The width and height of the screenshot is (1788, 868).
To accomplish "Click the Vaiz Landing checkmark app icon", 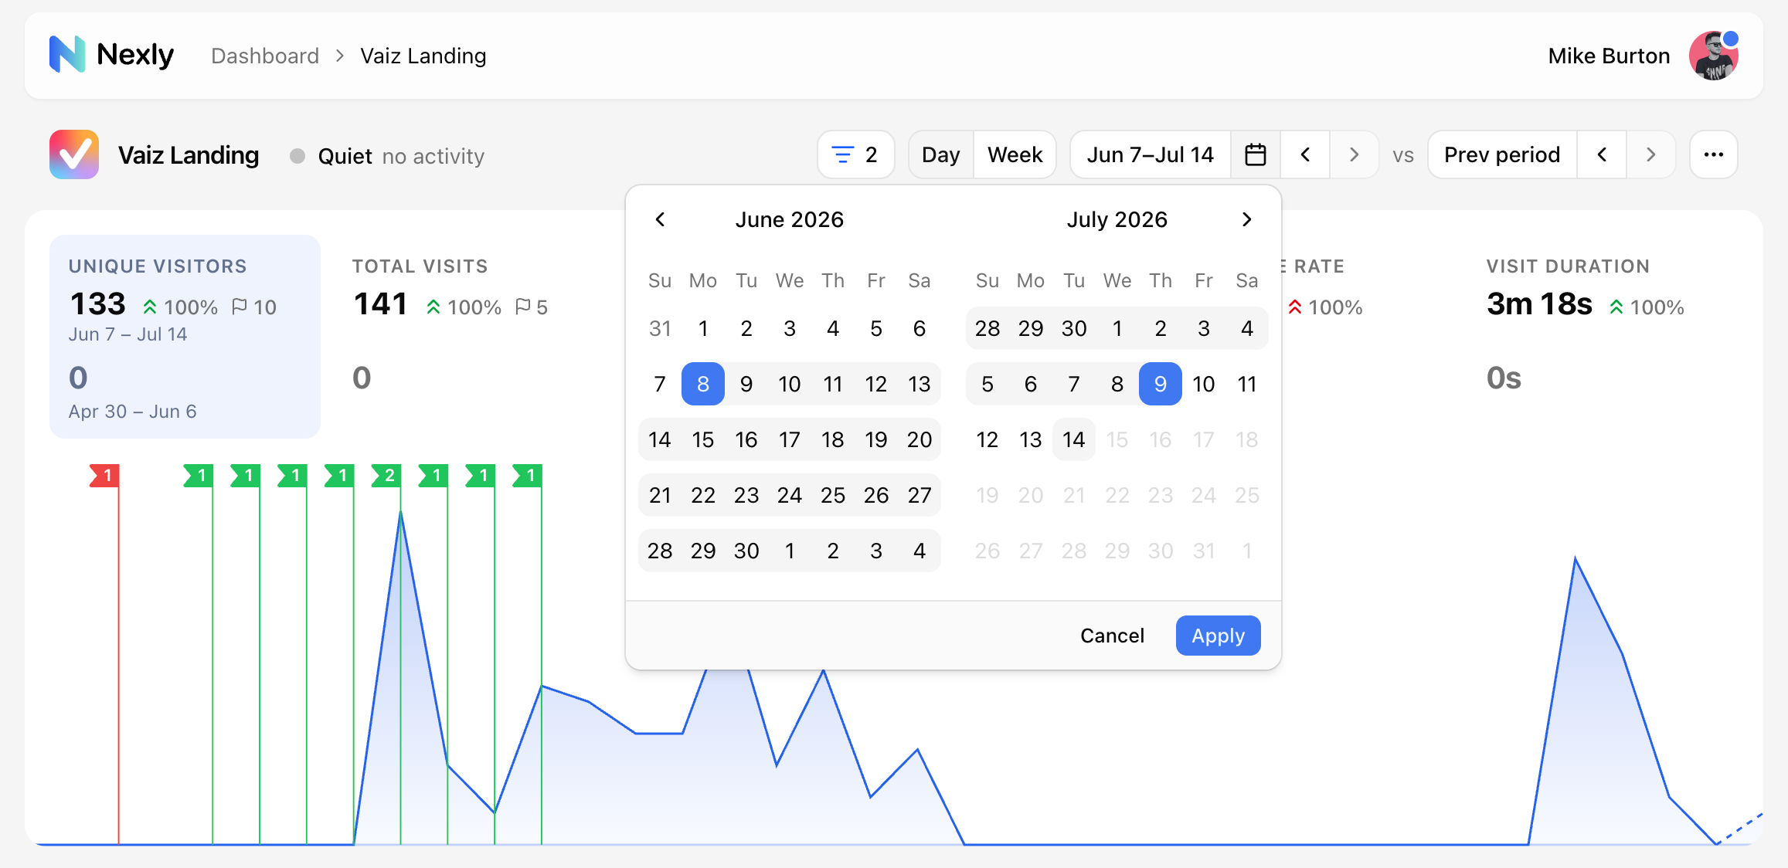I will (74, 154).
